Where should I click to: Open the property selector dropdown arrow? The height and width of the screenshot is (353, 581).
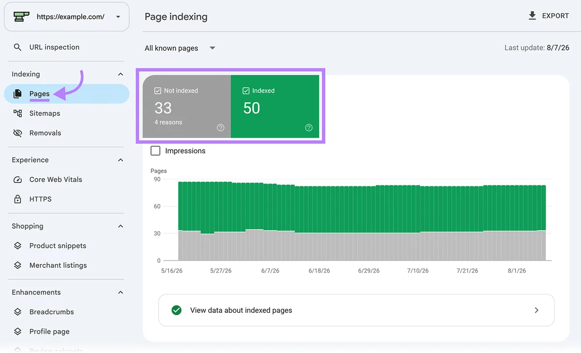click(x=118, y=17)
